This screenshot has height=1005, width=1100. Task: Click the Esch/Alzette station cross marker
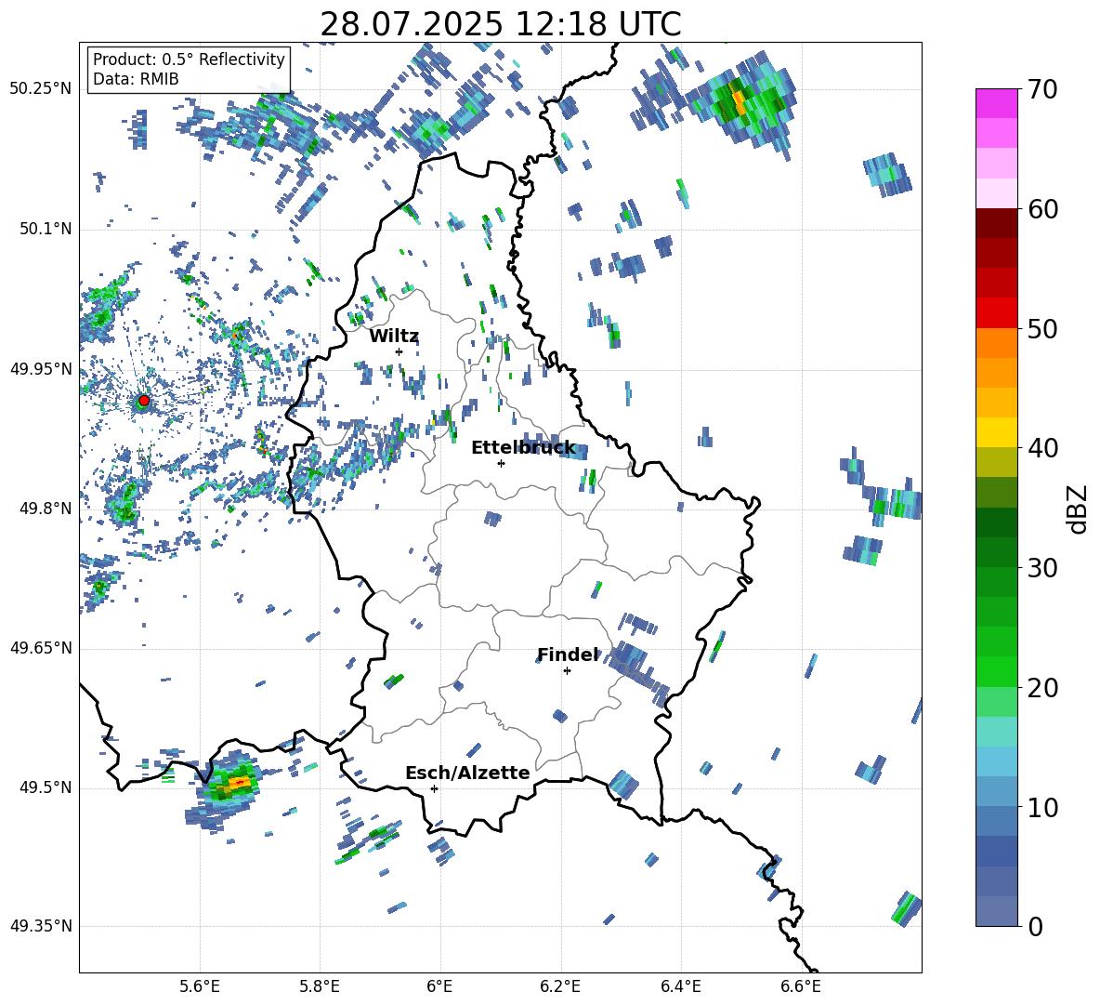coord(434,788)
